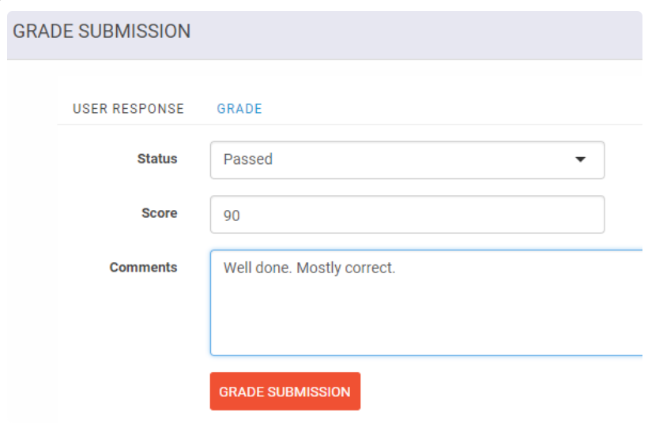Click into the Score input field
Viewport: 648px width, 435px height.
pos(407,214)
